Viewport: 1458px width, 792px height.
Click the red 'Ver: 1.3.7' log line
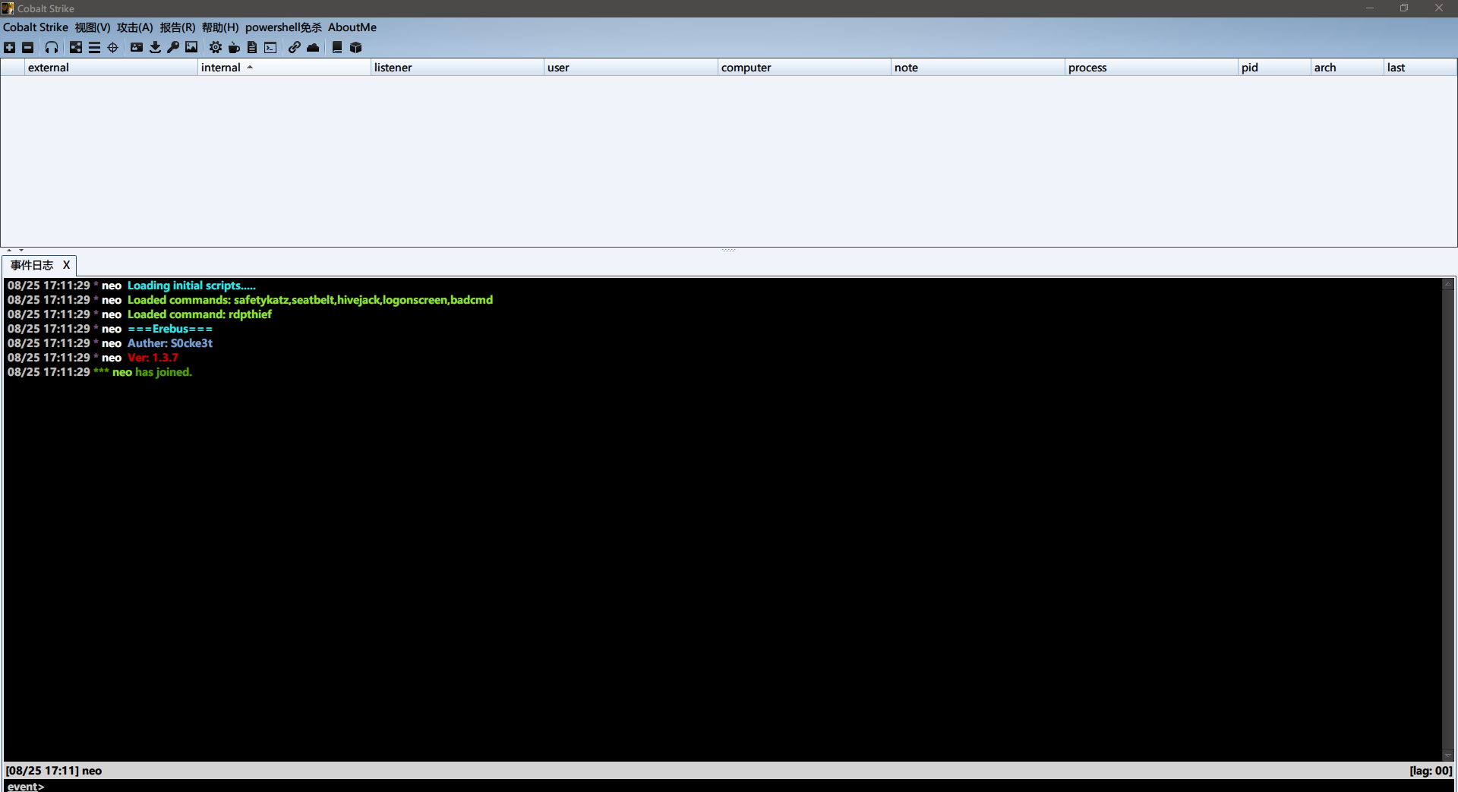(153, 358)
